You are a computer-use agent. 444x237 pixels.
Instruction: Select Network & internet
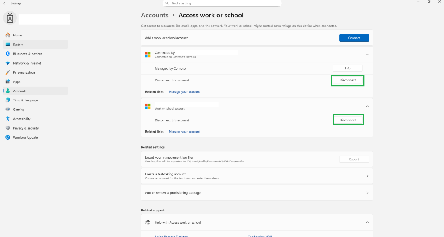(x=36, y=63)
